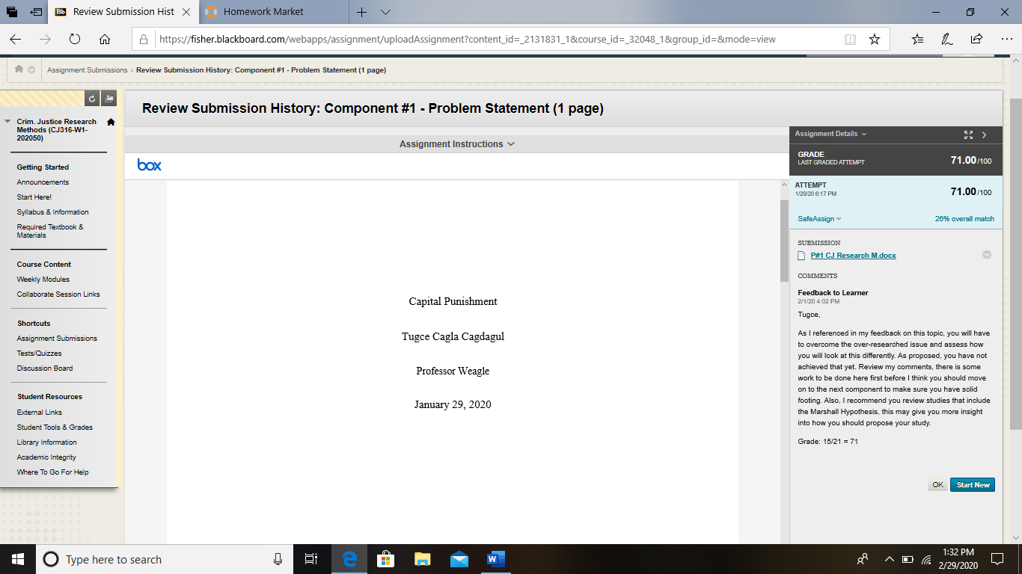
Task: Open the Action Center notifications icon
Action: coord(997,559)
